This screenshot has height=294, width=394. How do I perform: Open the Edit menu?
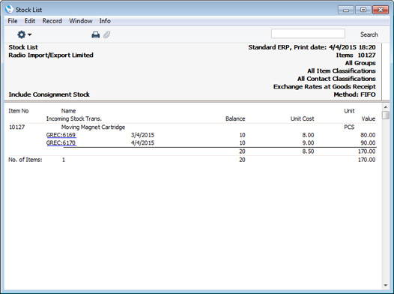pos(30,21)
